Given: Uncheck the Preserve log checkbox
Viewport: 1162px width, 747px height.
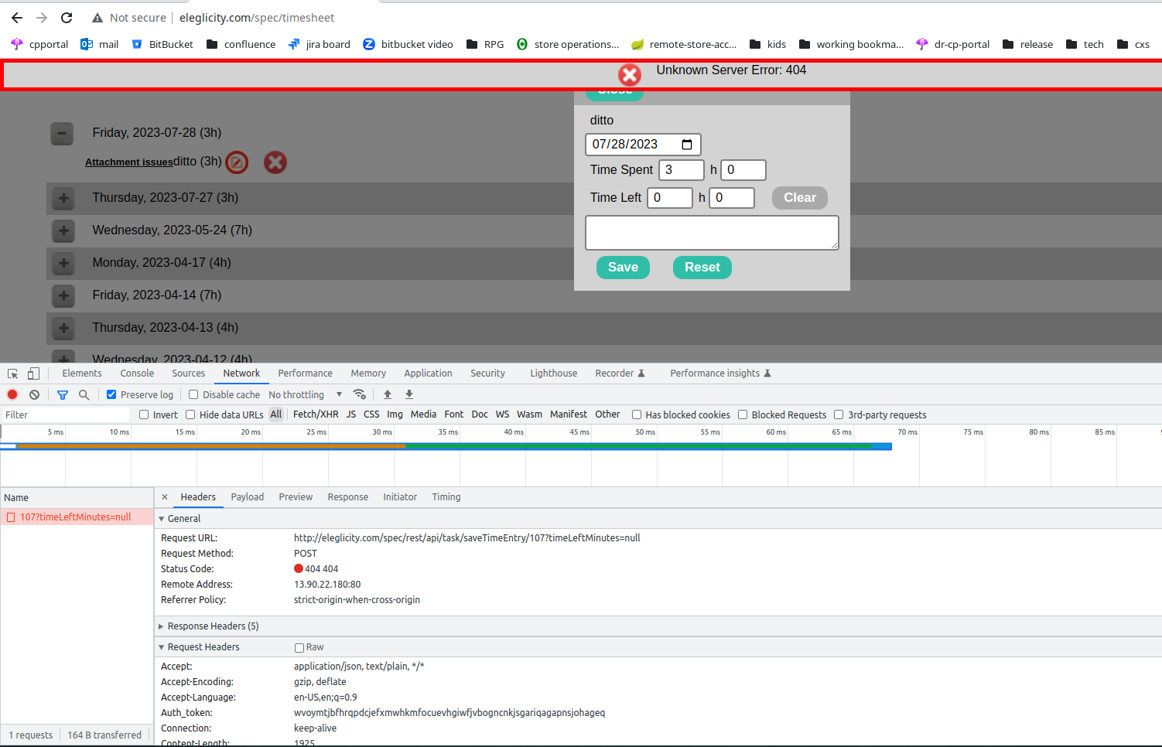Looking at the screenshot, I should click(111, 394).
